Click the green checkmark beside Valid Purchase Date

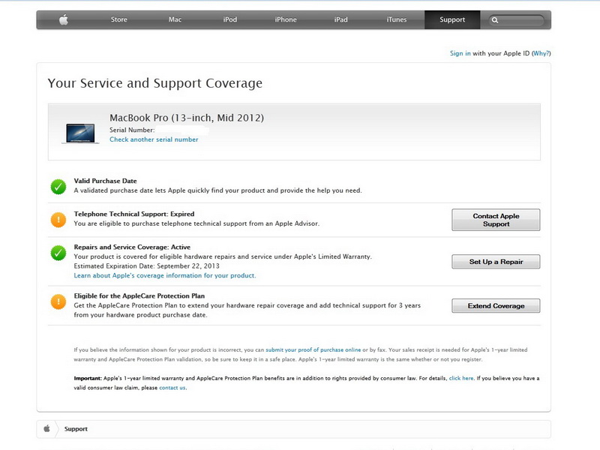click(x=58, y=187)
